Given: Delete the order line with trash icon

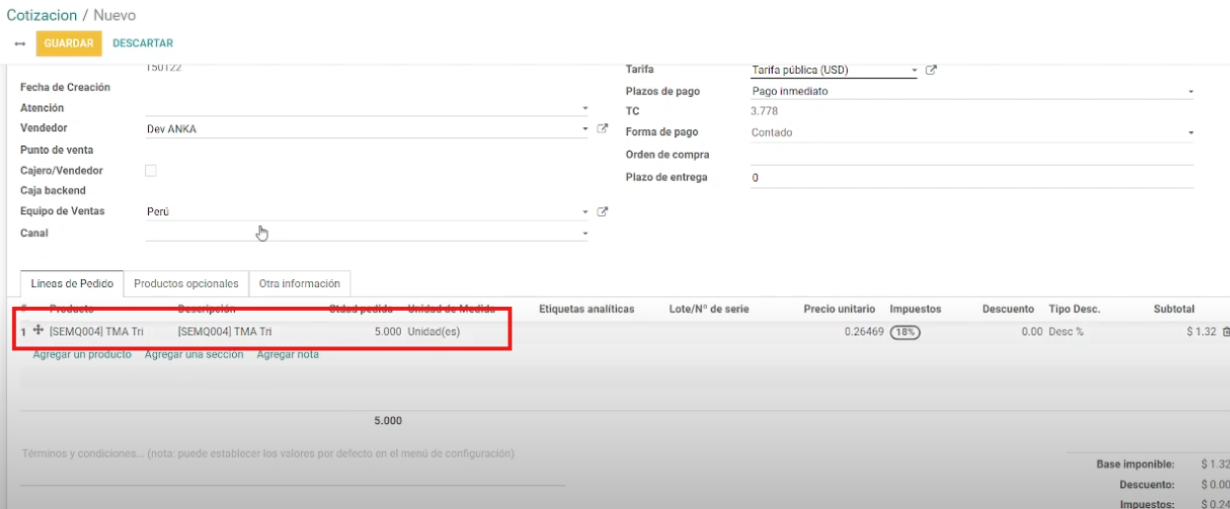Looking at the screenshot, I should (1225, 332).
